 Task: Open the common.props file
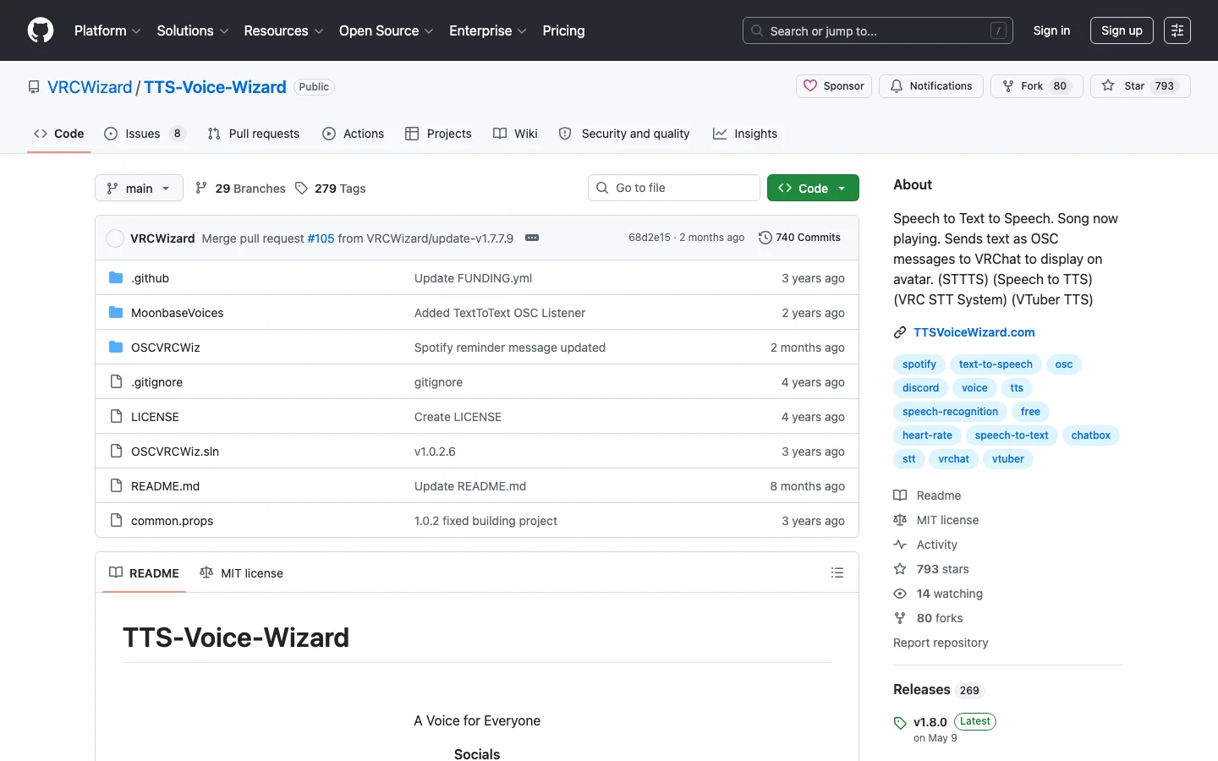pyautogui.click(x=172, y=521)
